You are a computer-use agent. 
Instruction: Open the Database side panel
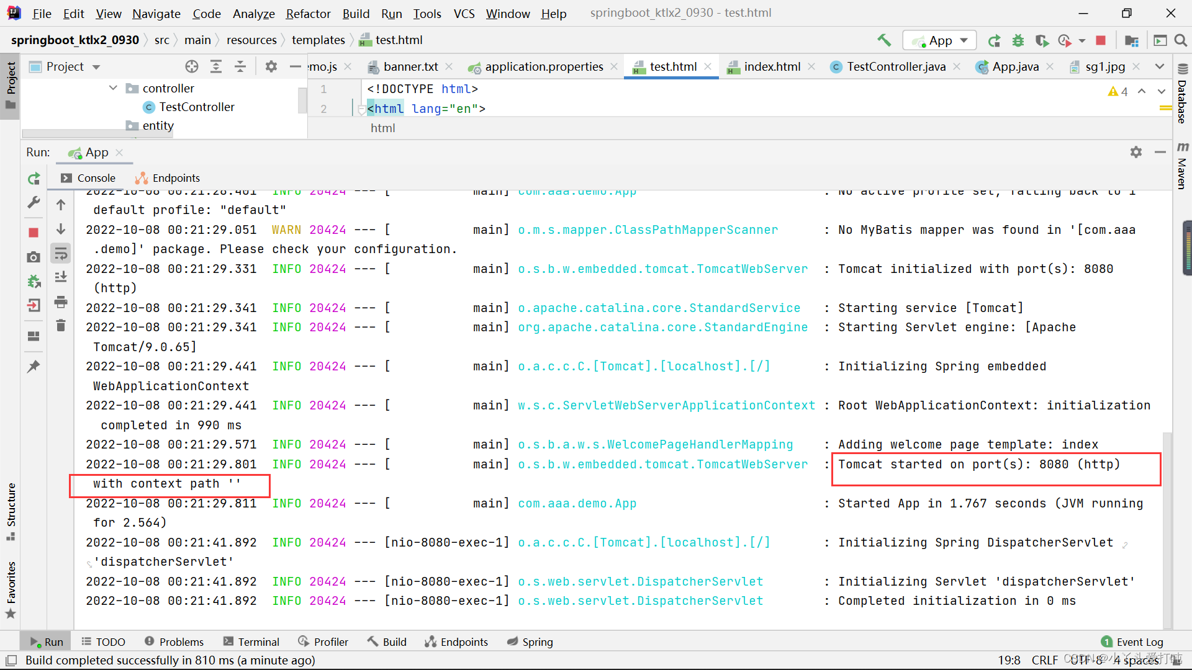(1182, 94)
